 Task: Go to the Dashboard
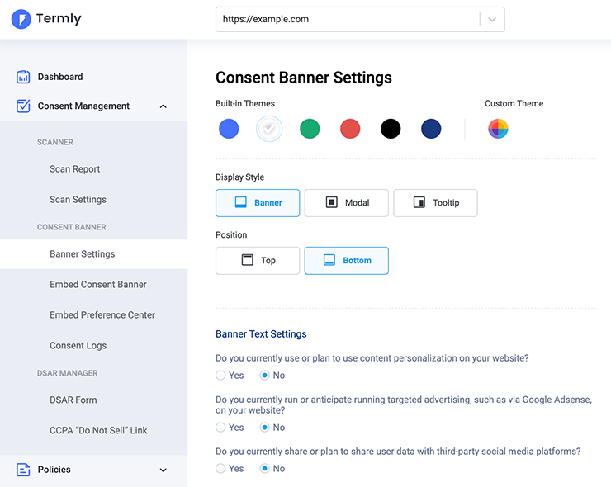pyautogui.click(x=60, y=77)
